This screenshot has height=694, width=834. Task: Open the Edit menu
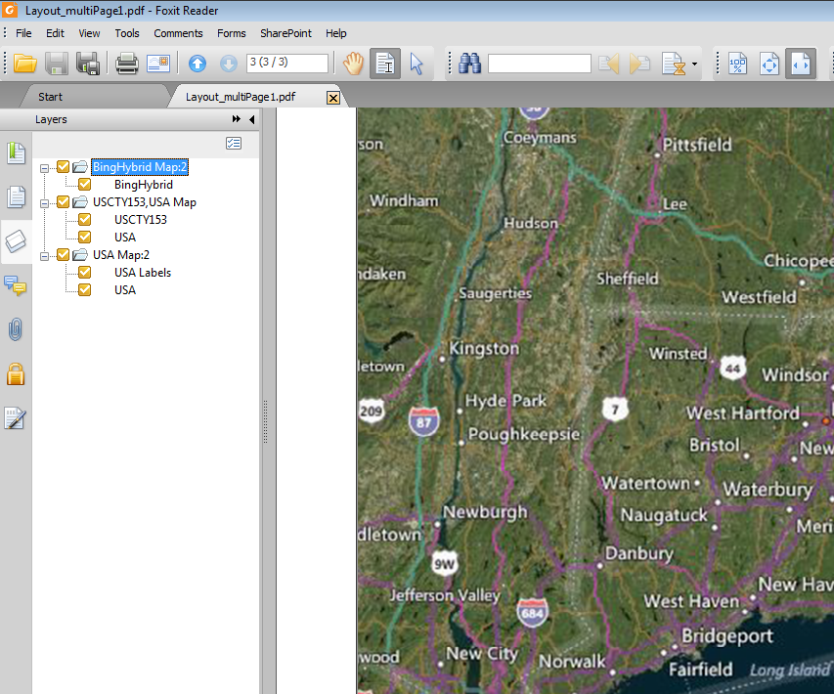pyautogui.click(x=55, y=33)
